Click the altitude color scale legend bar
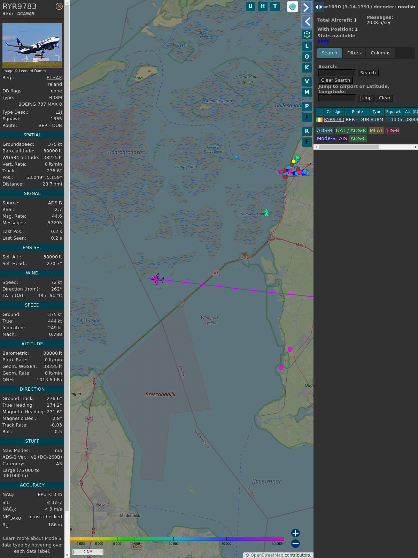The image size is (418, 558). pyautogui.click(x=177, y=539)
